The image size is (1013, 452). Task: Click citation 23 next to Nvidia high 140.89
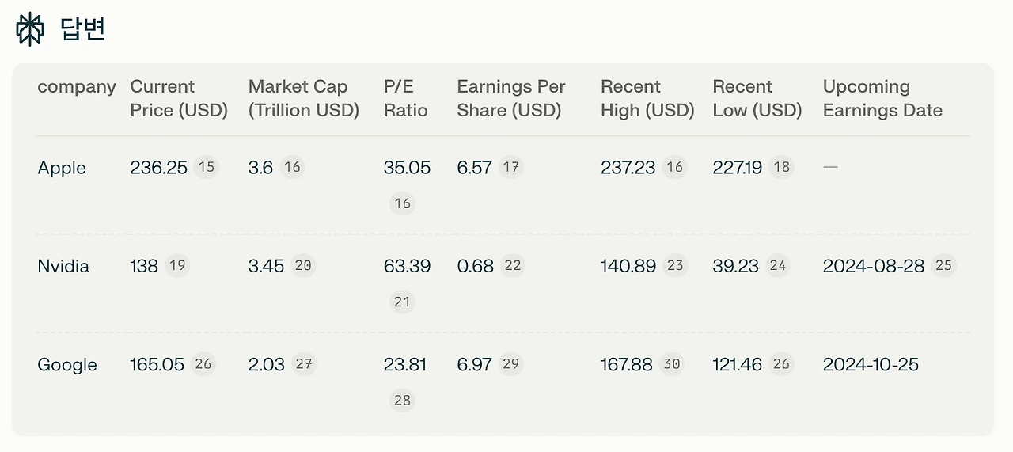tap(675, 265)
